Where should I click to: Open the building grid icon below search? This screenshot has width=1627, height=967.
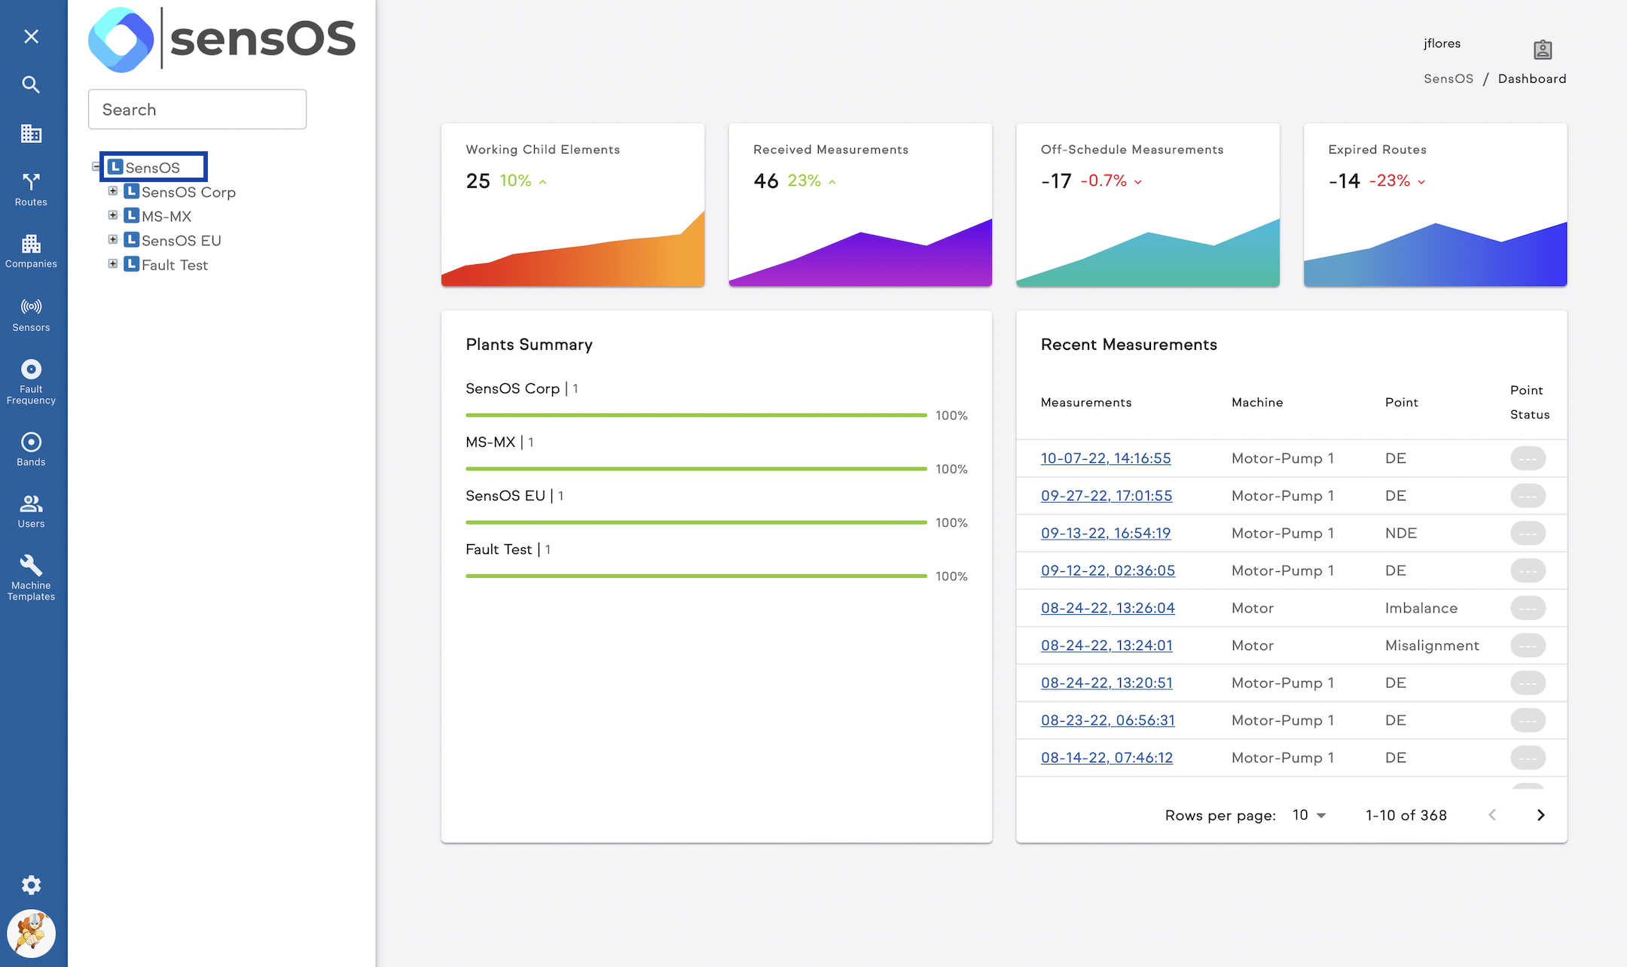click(x=31, y=133)
